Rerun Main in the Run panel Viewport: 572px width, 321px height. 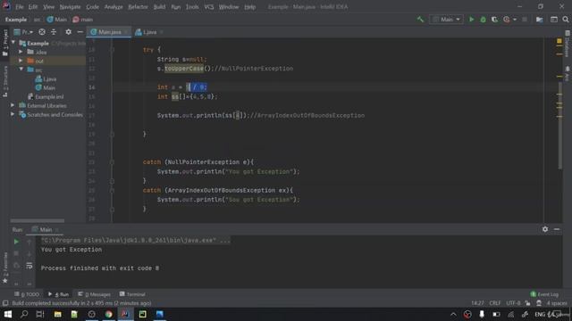pyautogui.click(x=16, y=242)
